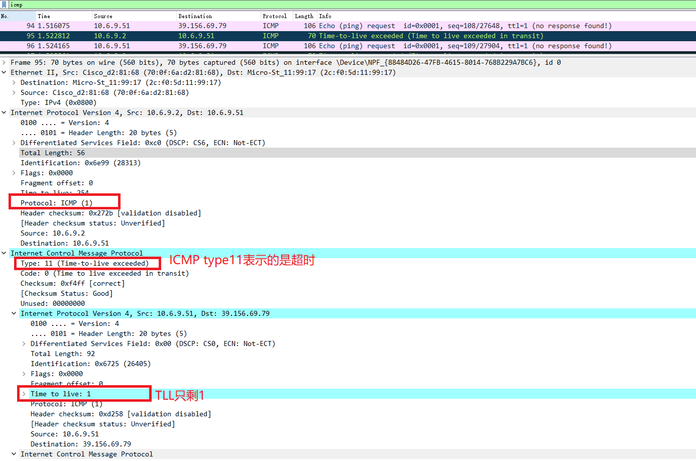Select the Checksum: 0xf4ff field
Image resolution: width=696 pixels, height=461 pixels.
coord(65,283)
